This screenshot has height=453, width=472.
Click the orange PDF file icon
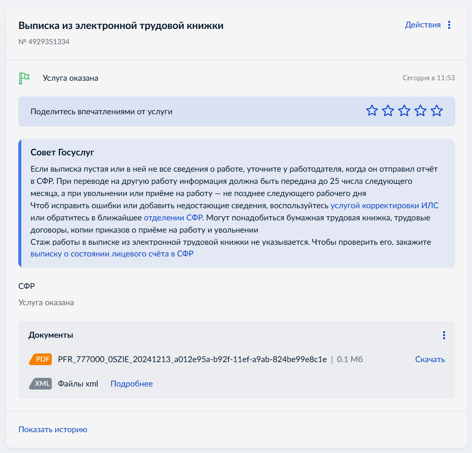coord(41,360)
